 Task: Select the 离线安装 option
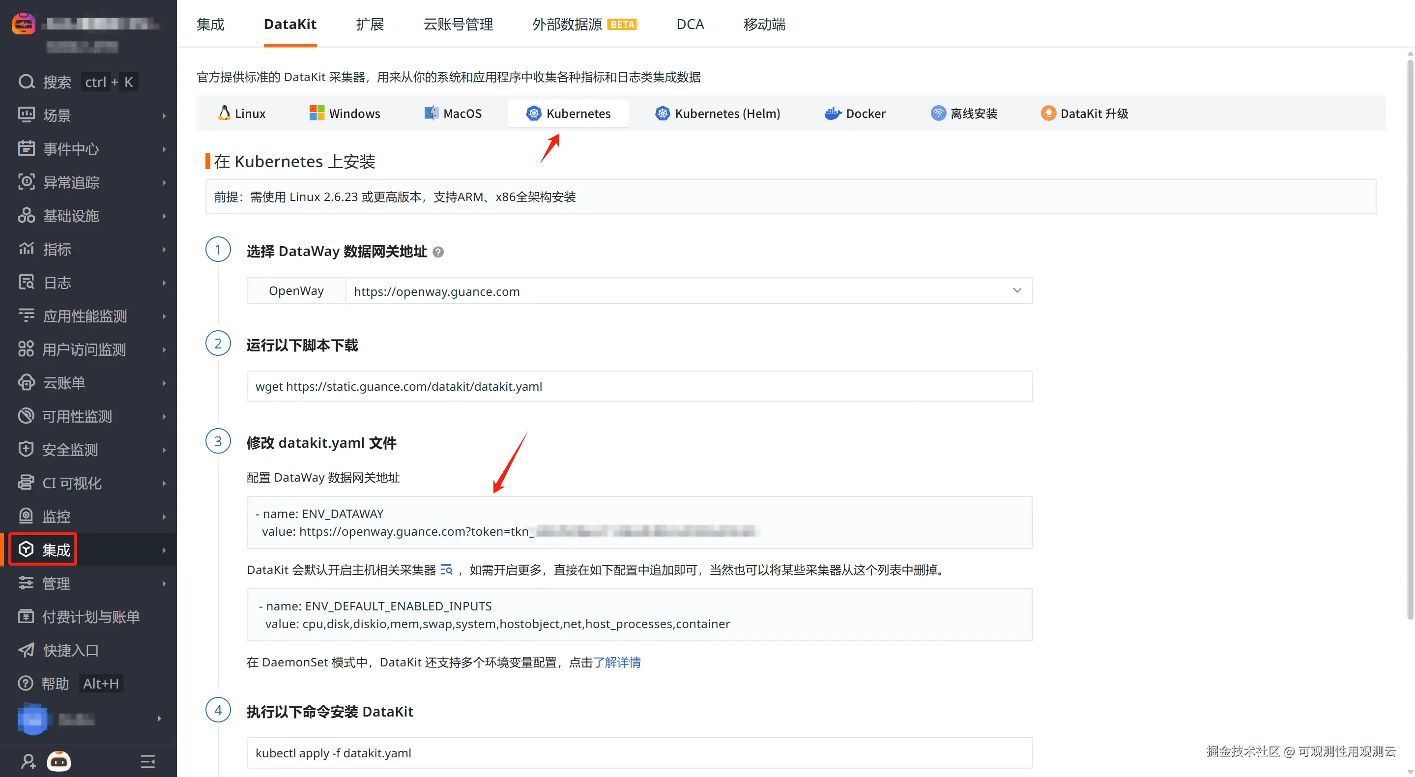tap(964, 114)
